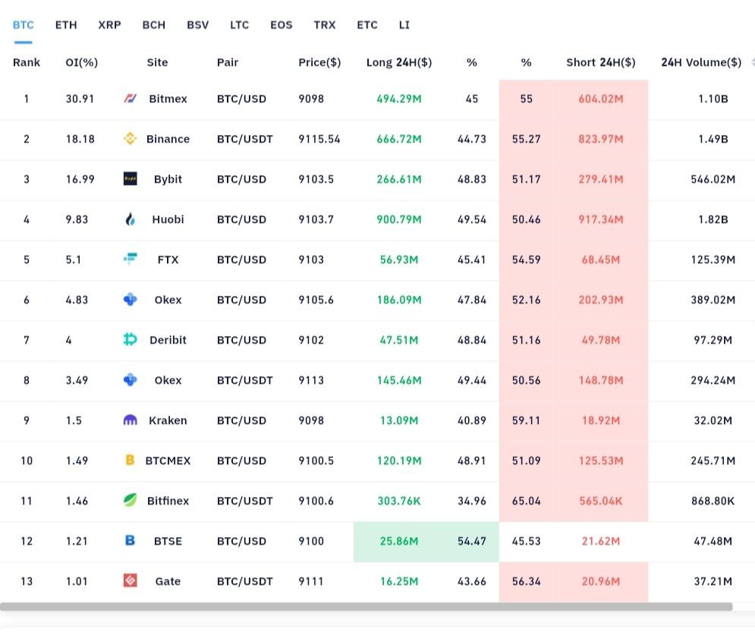The image size is (755, 632).
Task: Click the Bitfinex leaf logo icon
Action: (x=130, y=501)
